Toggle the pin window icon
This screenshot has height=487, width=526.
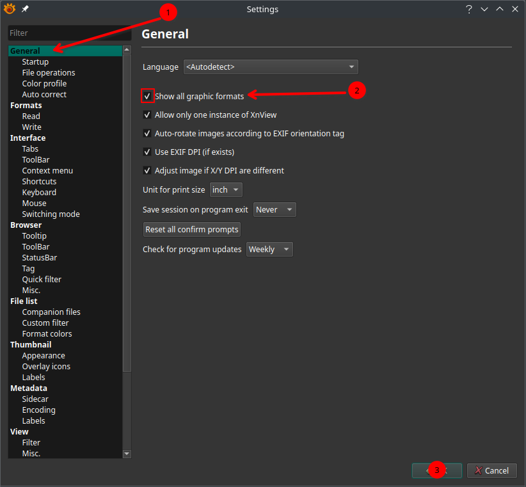[x=25, y=9]
